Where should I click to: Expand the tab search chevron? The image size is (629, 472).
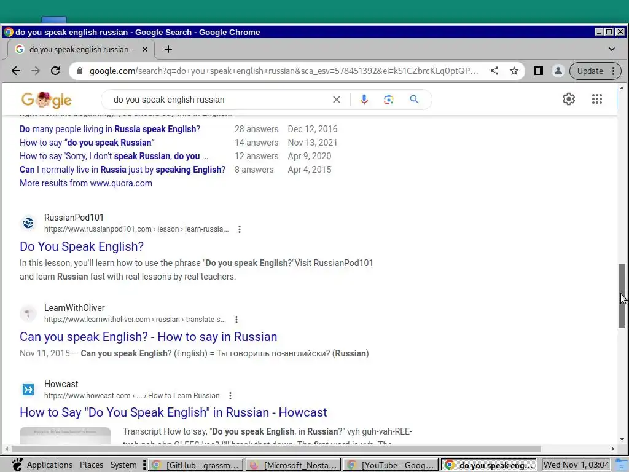pyautogui.click(x=611, y=49)
